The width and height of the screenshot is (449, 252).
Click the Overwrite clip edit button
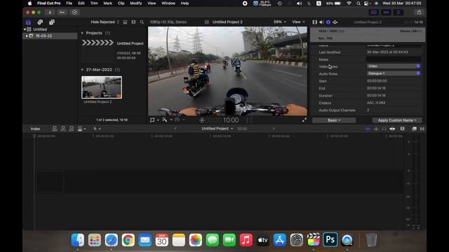point(80,129)
